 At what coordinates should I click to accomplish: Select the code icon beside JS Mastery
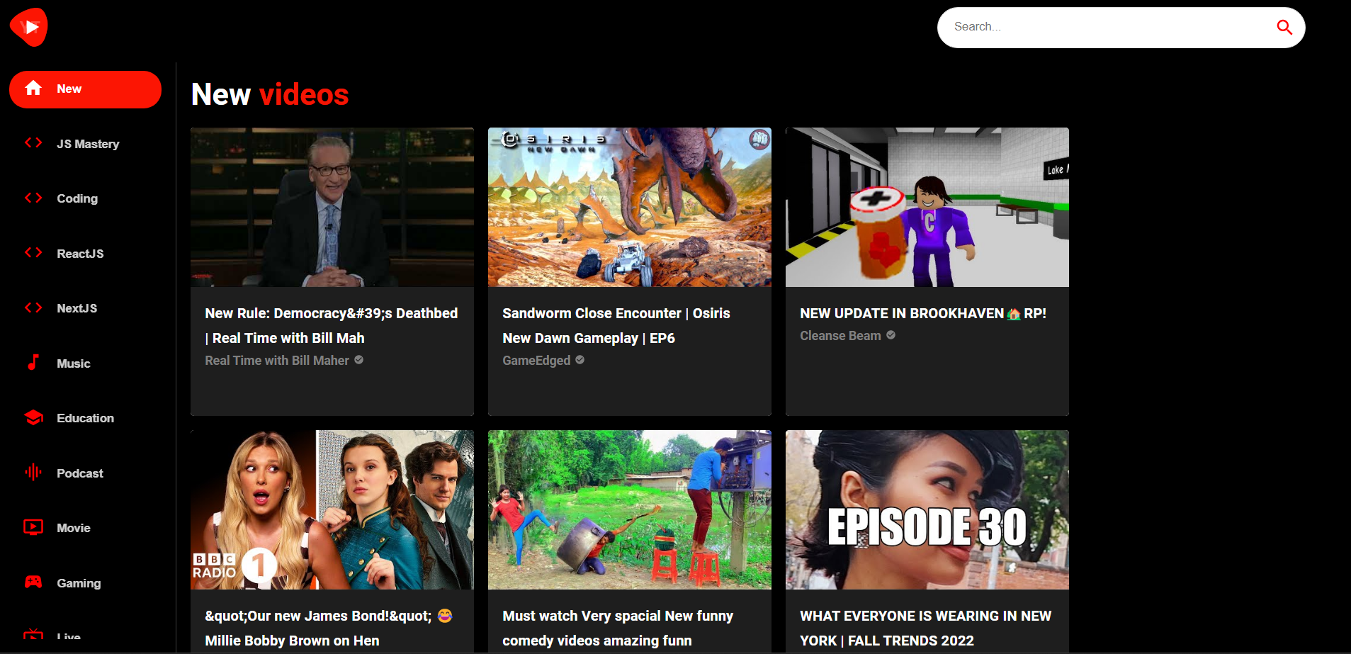coord(33,143)
